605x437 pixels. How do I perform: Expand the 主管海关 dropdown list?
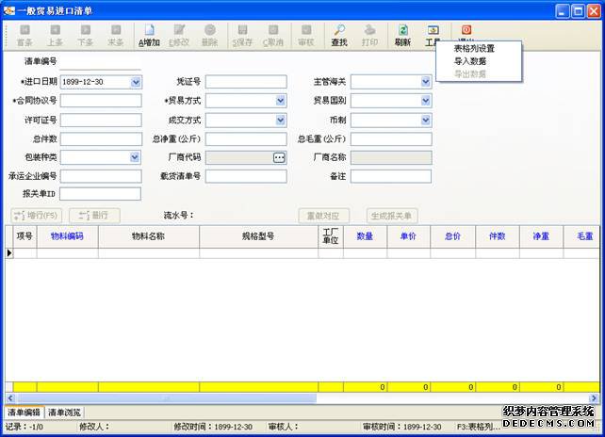[425, 82]
